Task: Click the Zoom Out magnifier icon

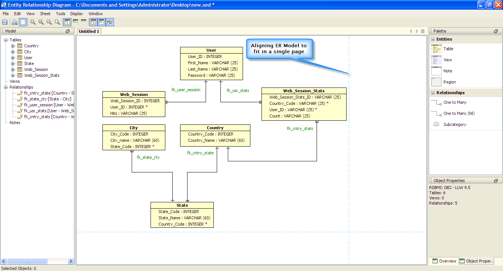Action: coord(49,22)
